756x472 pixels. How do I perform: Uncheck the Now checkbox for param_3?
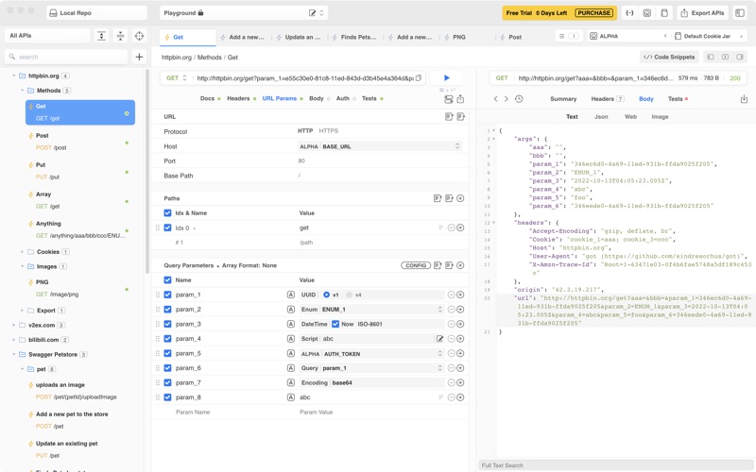point(335,324)
